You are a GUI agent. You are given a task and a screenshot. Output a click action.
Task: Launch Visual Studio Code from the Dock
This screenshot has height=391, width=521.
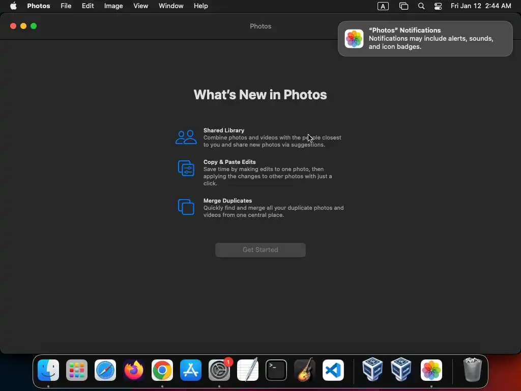pyautogui.click(x=333, y=370)
